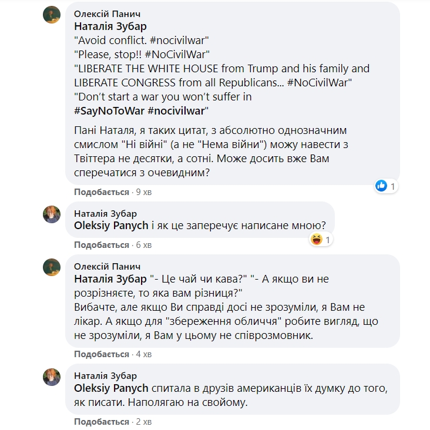
Task: Open the Oleksiy Panych mention in the last comment
Action: [111, 388]
